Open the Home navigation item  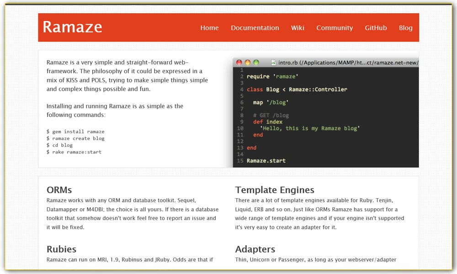click(209, 28)
